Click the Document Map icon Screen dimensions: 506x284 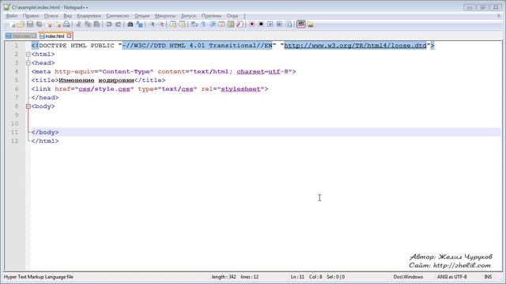[x=231, y=24]
